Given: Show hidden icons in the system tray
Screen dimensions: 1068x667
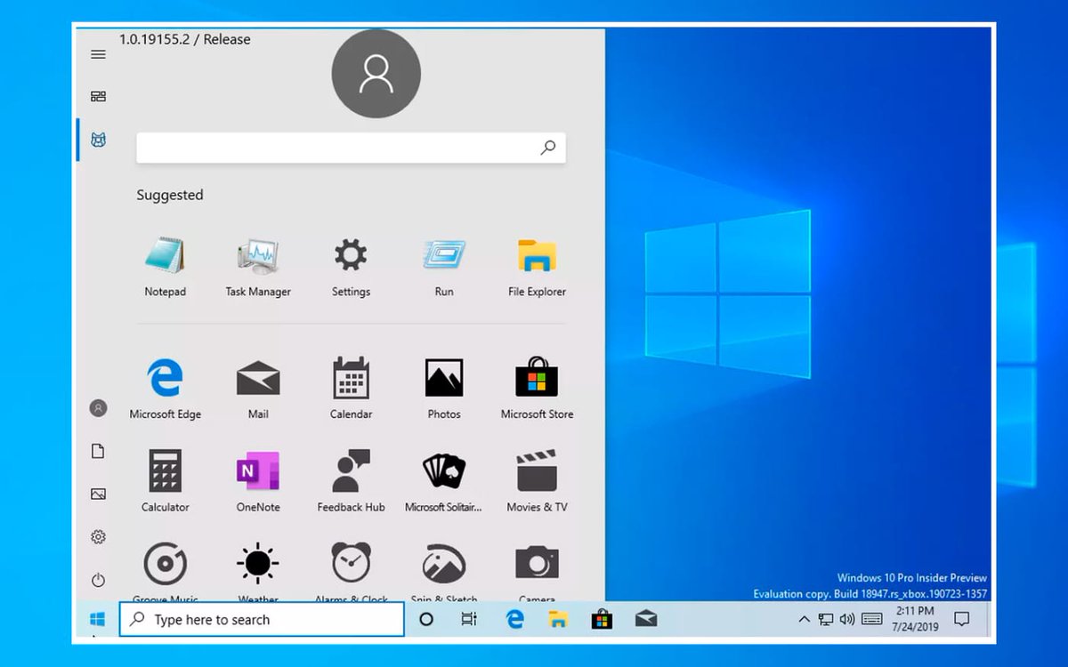Looking at the screenshot, I should tap(803, 619).
